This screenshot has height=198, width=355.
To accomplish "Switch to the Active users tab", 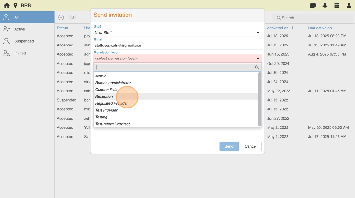I will pos(19,29).
